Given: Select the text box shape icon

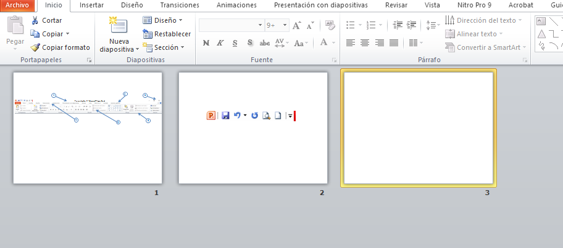Looking at the screenshot, I should (x=541, y=21).
